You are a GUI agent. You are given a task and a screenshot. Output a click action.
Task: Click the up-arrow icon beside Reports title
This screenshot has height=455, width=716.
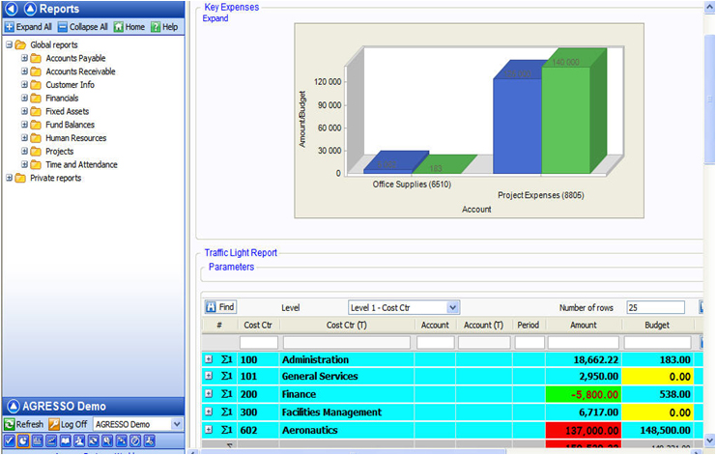click(30, 9)
